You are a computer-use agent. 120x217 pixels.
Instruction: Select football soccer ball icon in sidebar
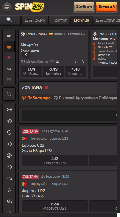tap(9, 121)
